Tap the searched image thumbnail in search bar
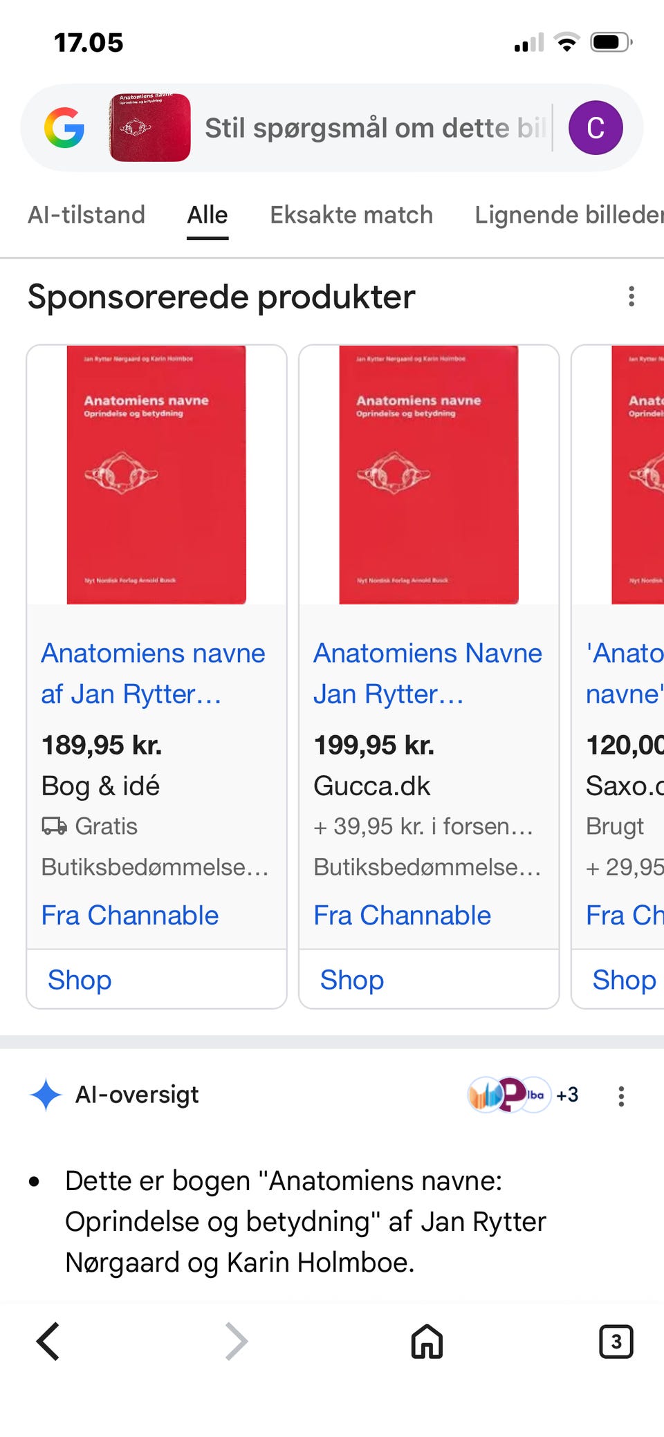Screen dimensions: 664x1437 pos(150,128)
